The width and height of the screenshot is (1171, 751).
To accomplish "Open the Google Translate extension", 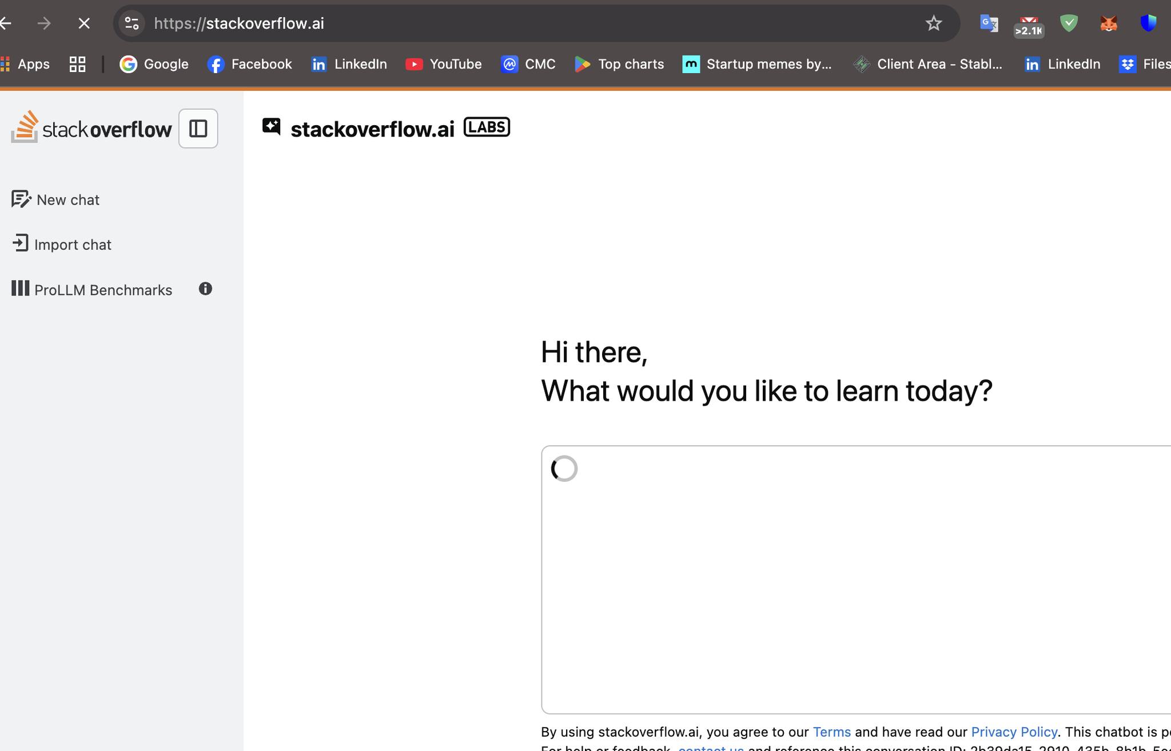I will [989, 23].
